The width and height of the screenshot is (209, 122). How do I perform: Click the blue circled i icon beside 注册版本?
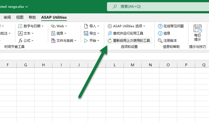tap(160, 33)
